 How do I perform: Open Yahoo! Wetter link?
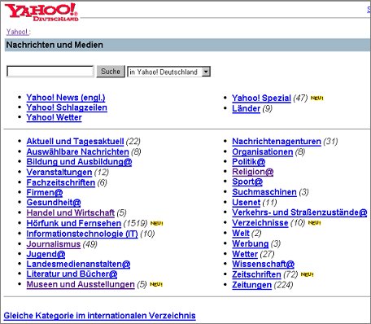click(54, 117)
